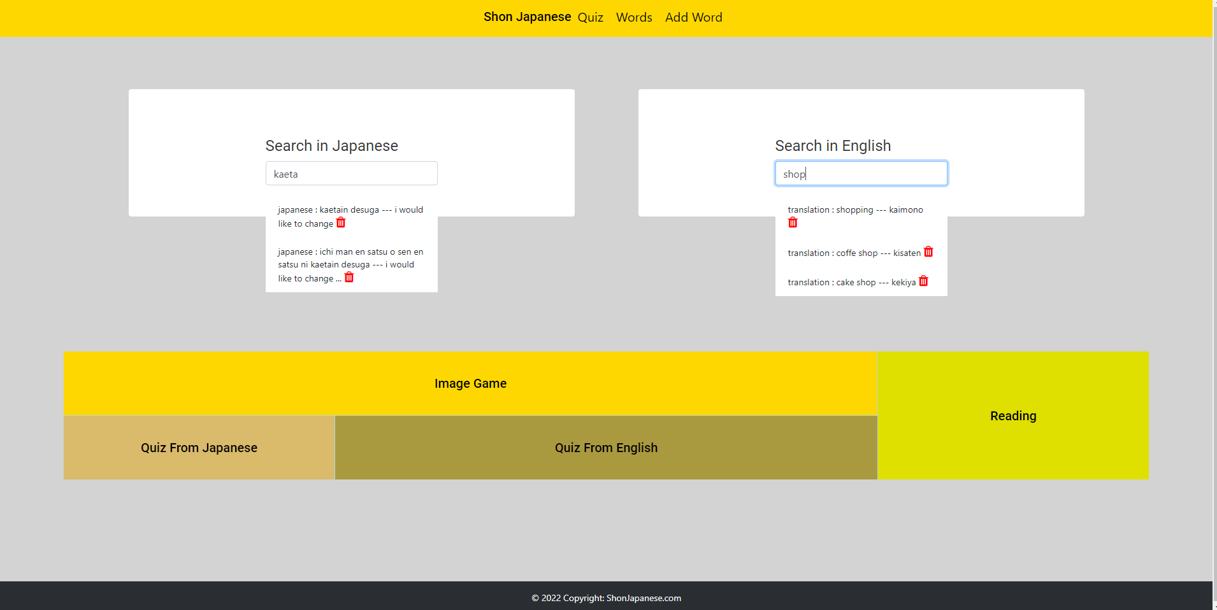Click the ShonJapanese.com footer link

pyautogui.click(x=644, y=598)
